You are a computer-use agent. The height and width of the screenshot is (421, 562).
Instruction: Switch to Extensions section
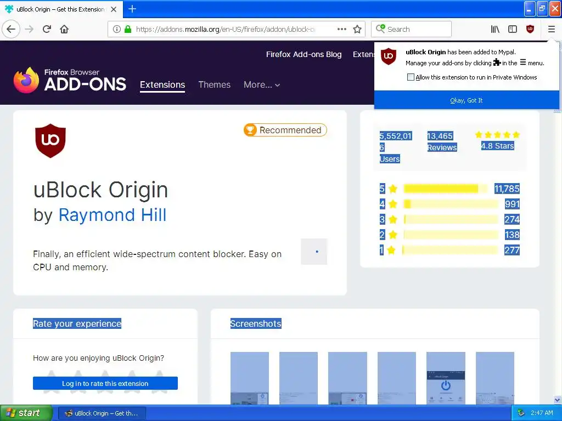[x=162, y=85]
